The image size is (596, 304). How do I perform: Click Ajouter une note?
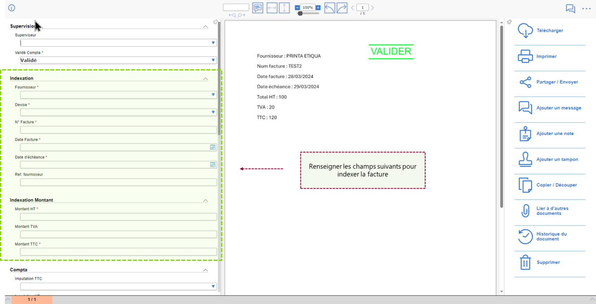554,134
